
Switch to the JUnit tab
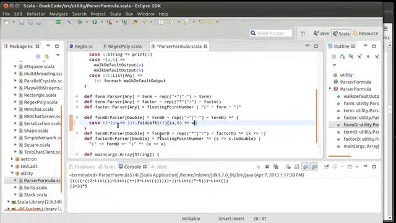(158, 167)
